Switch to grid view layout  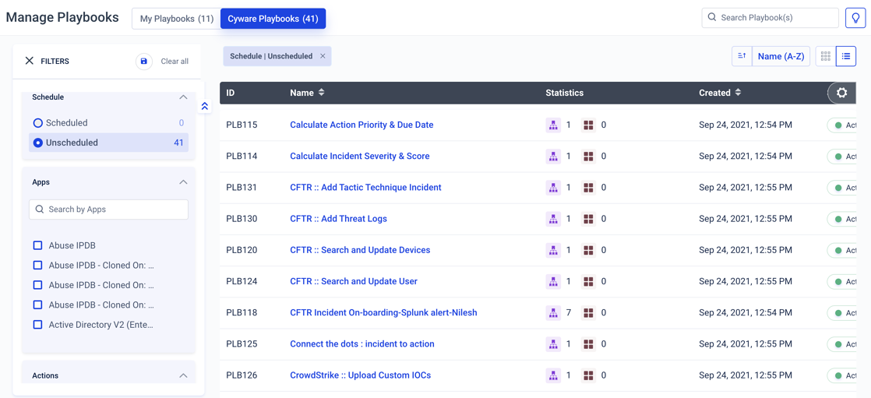click(825, 56)
